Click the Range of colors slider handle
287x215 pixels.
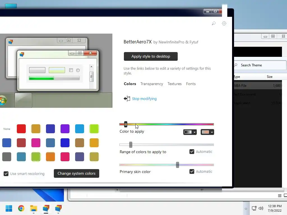[x=131, y=145]
